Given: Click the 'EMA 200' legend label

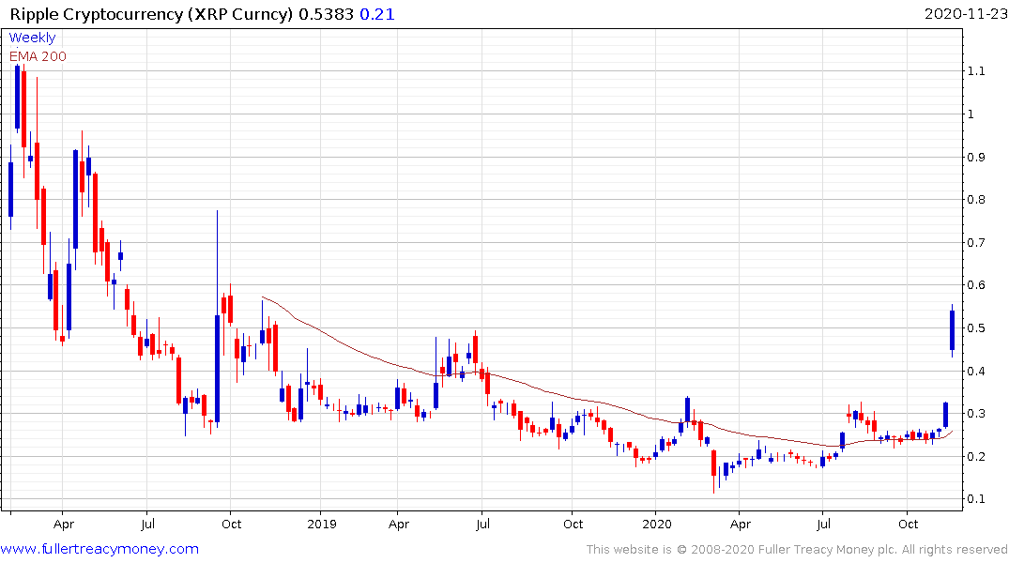Looking at the screenshot, I should pyautogui.click(x=38, y=56).
